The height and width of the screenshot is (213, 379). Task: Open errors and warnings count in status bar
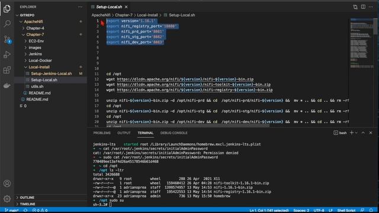coord(40,211)
